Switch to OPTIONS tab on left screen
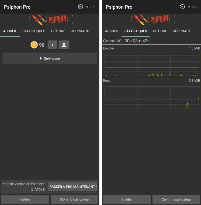Image resolution: width=201 pixels, height=205 pixels. [58, 31]
